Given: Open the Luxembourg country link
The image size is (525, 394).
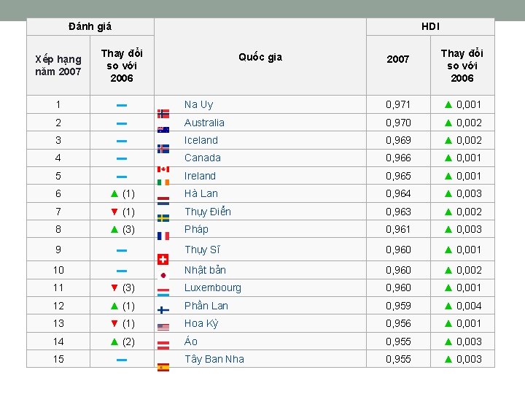Looking at the screenshot, I should [212, 287].
